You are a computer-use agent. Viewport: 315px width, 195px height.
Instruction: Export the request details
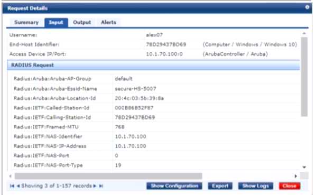[x=220, y=186]
